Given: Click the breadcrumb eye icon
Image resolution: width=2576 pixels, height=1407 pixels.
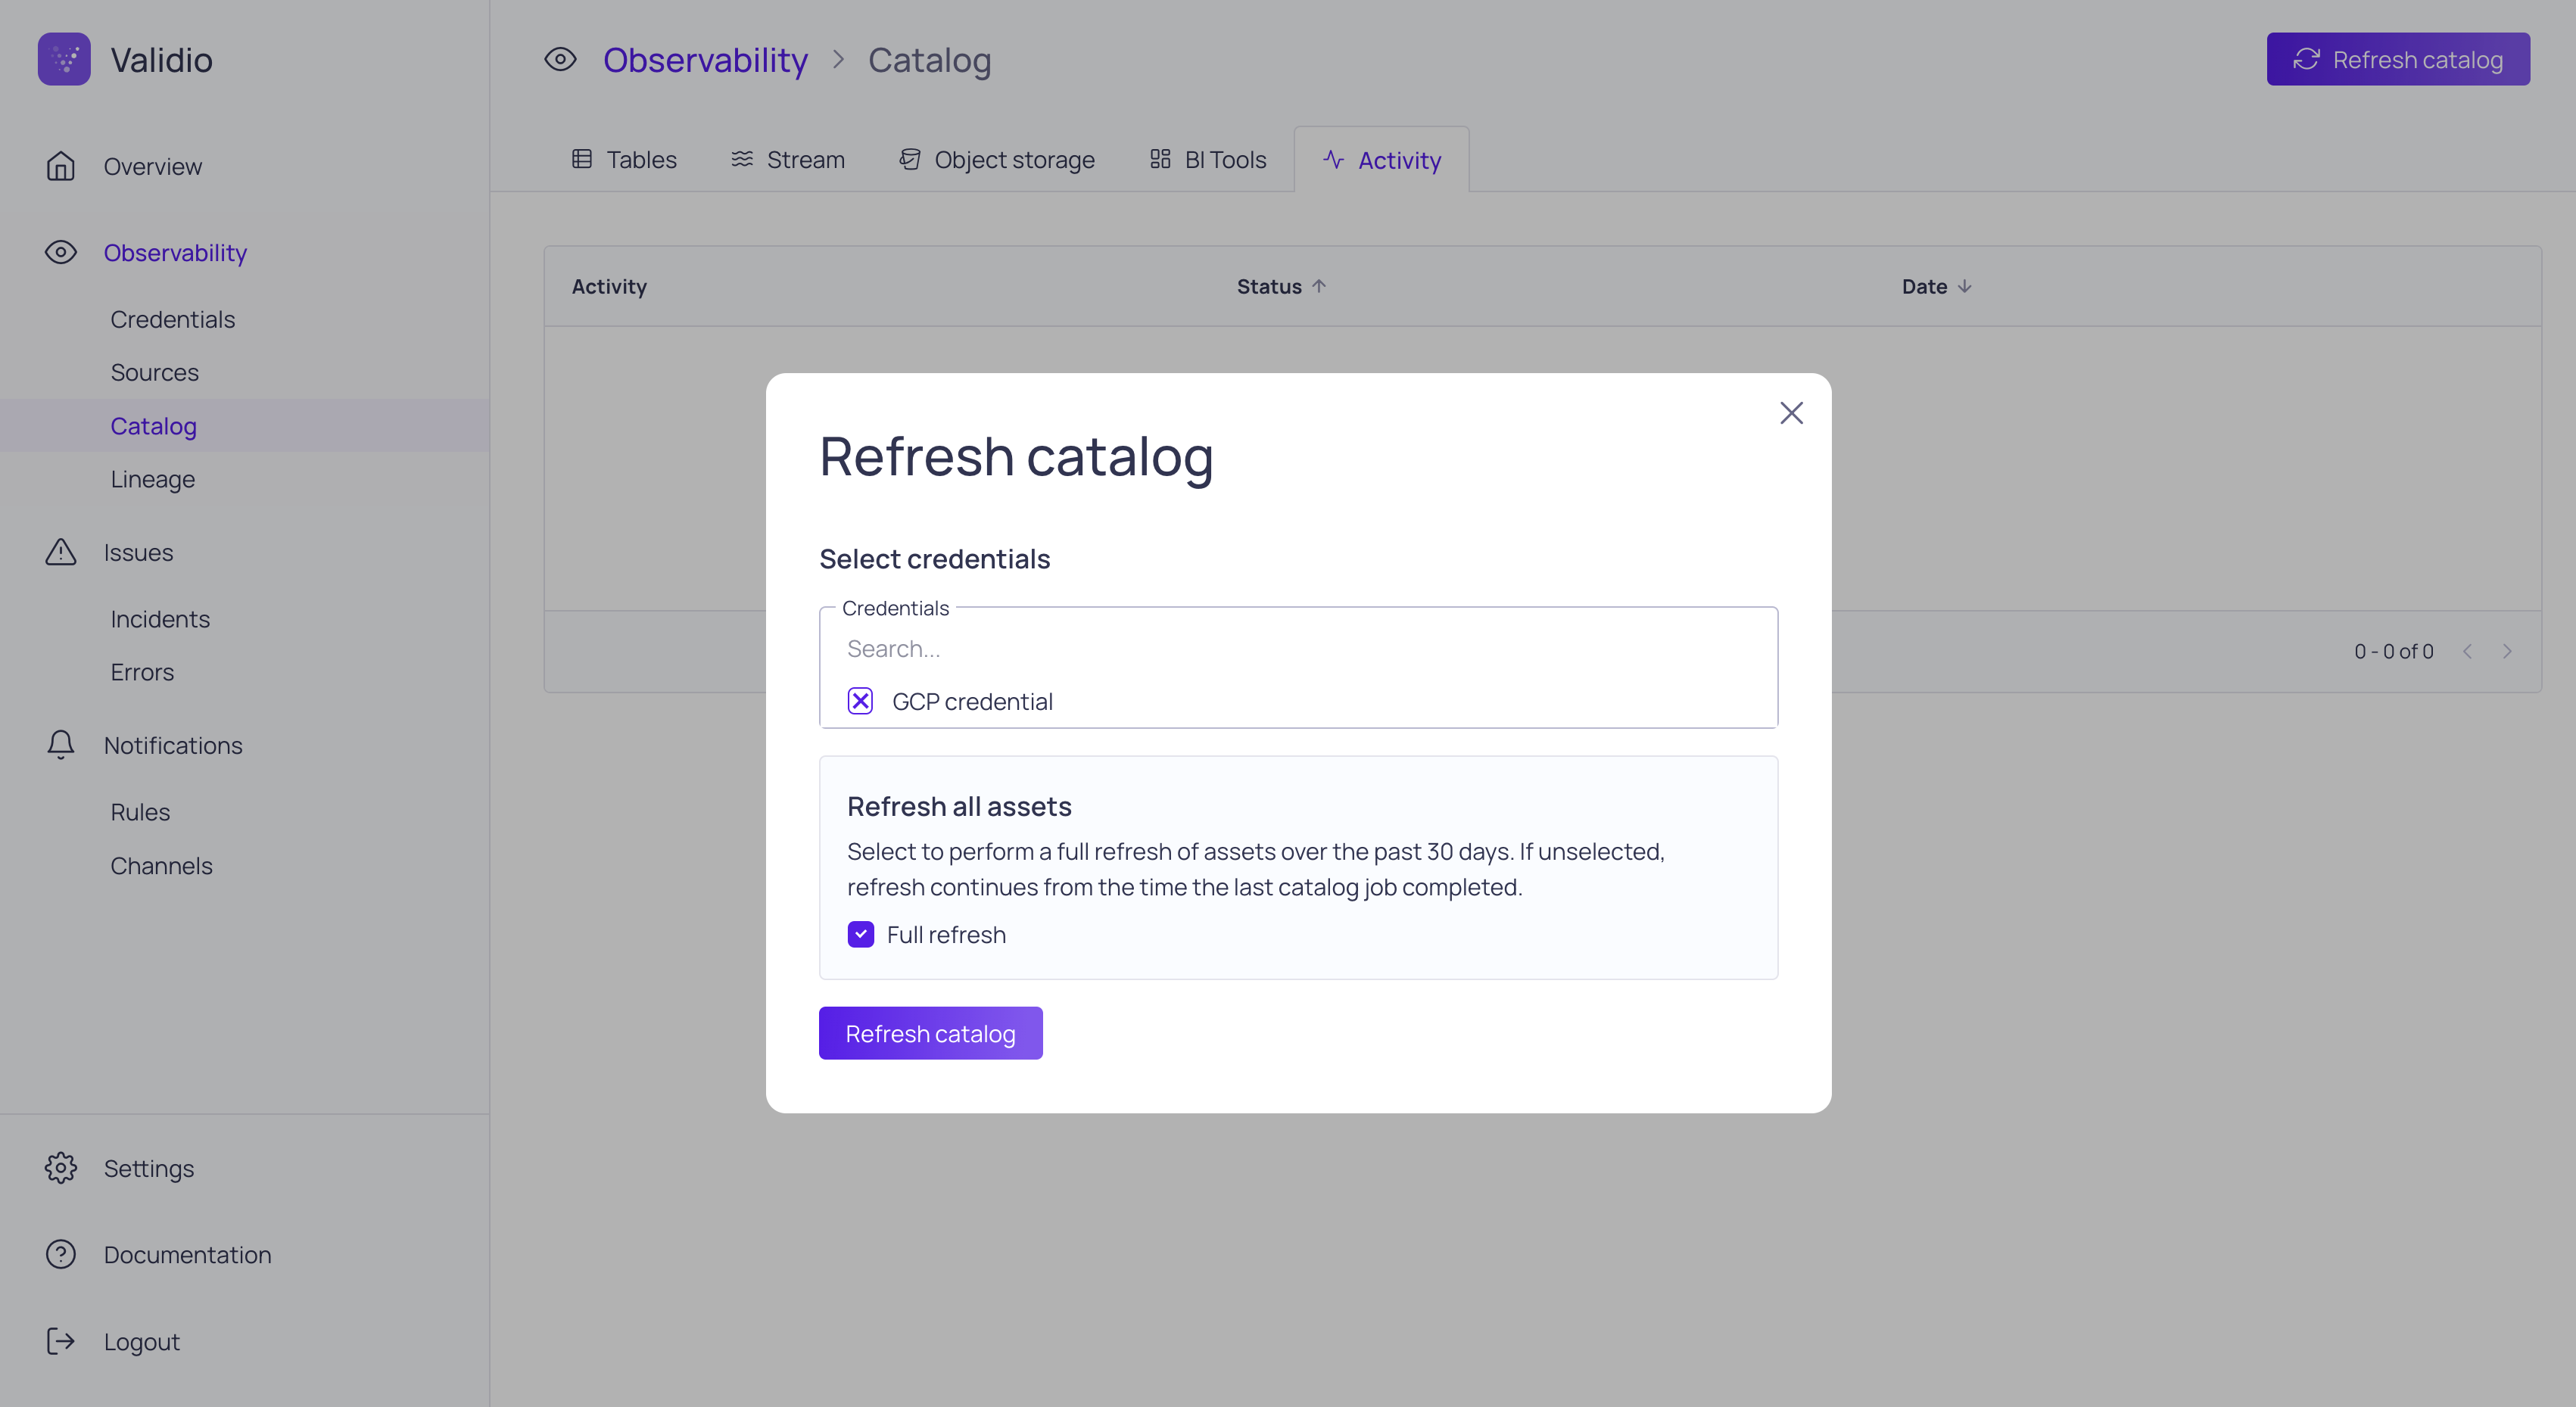Looking at the screenshot, I should (x=560, y=59).
